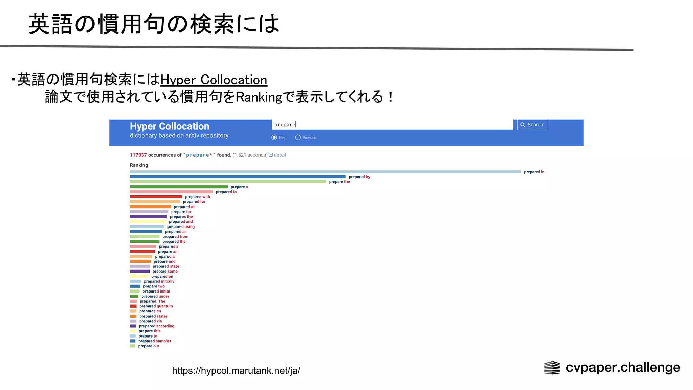Click the 'prepare an' label
The width and height of the screenshot is (693, 390).
tap(167, 252)
